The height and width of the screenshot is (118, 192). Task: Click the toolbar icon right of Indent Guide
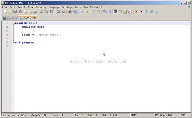click(120, 12)
